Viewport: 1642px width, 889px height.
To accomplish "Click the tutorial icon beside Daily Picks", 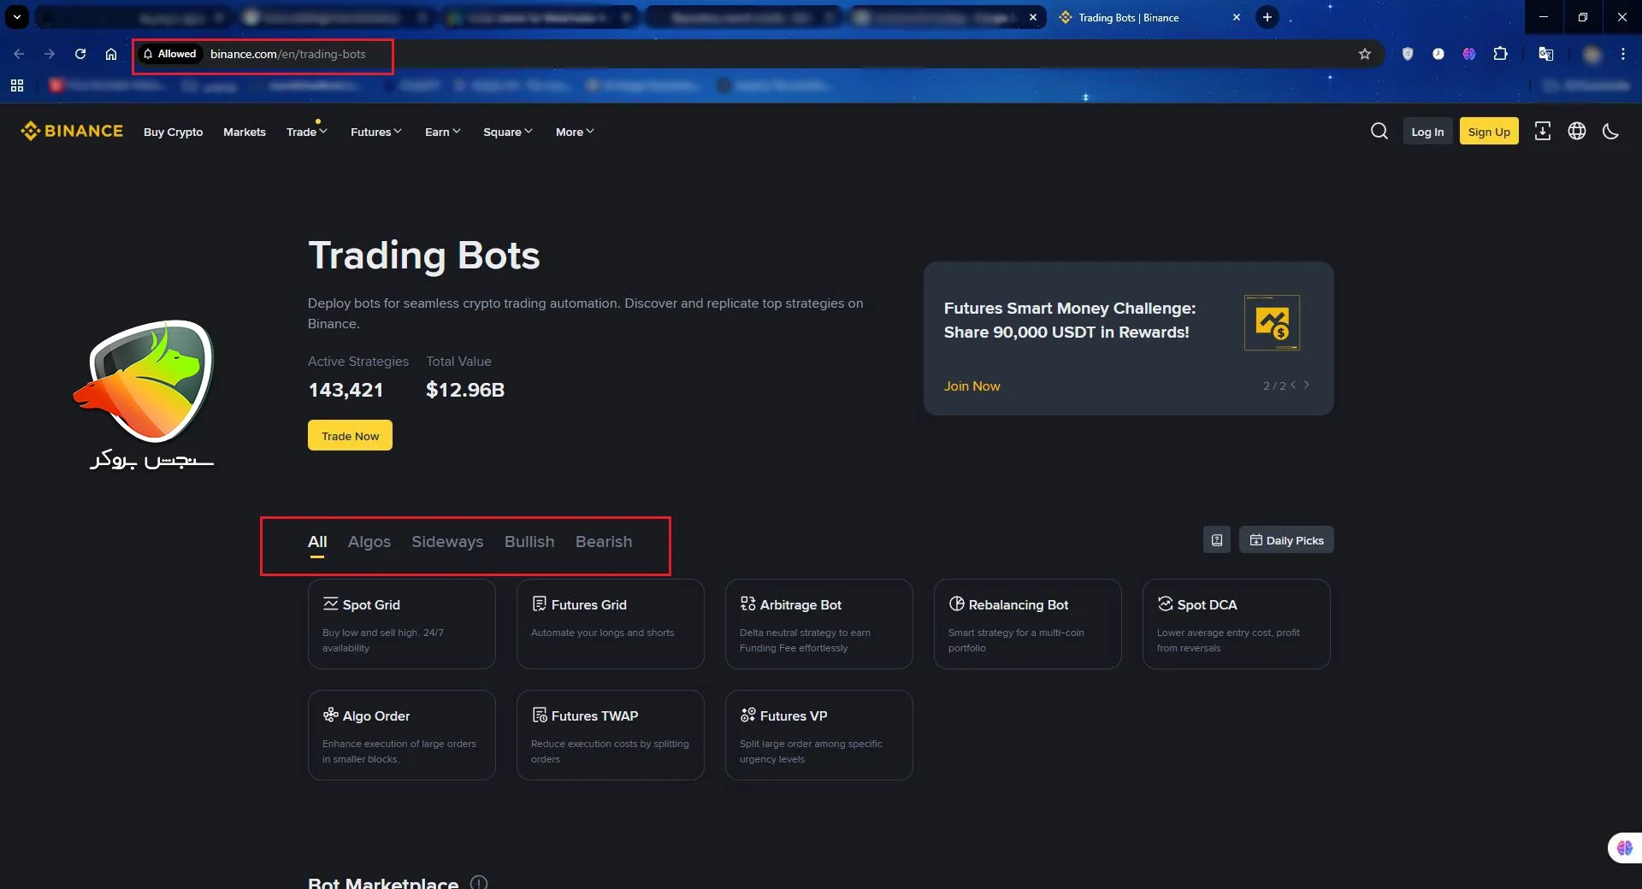I will pyautogui.click(x=1216, y=540).
